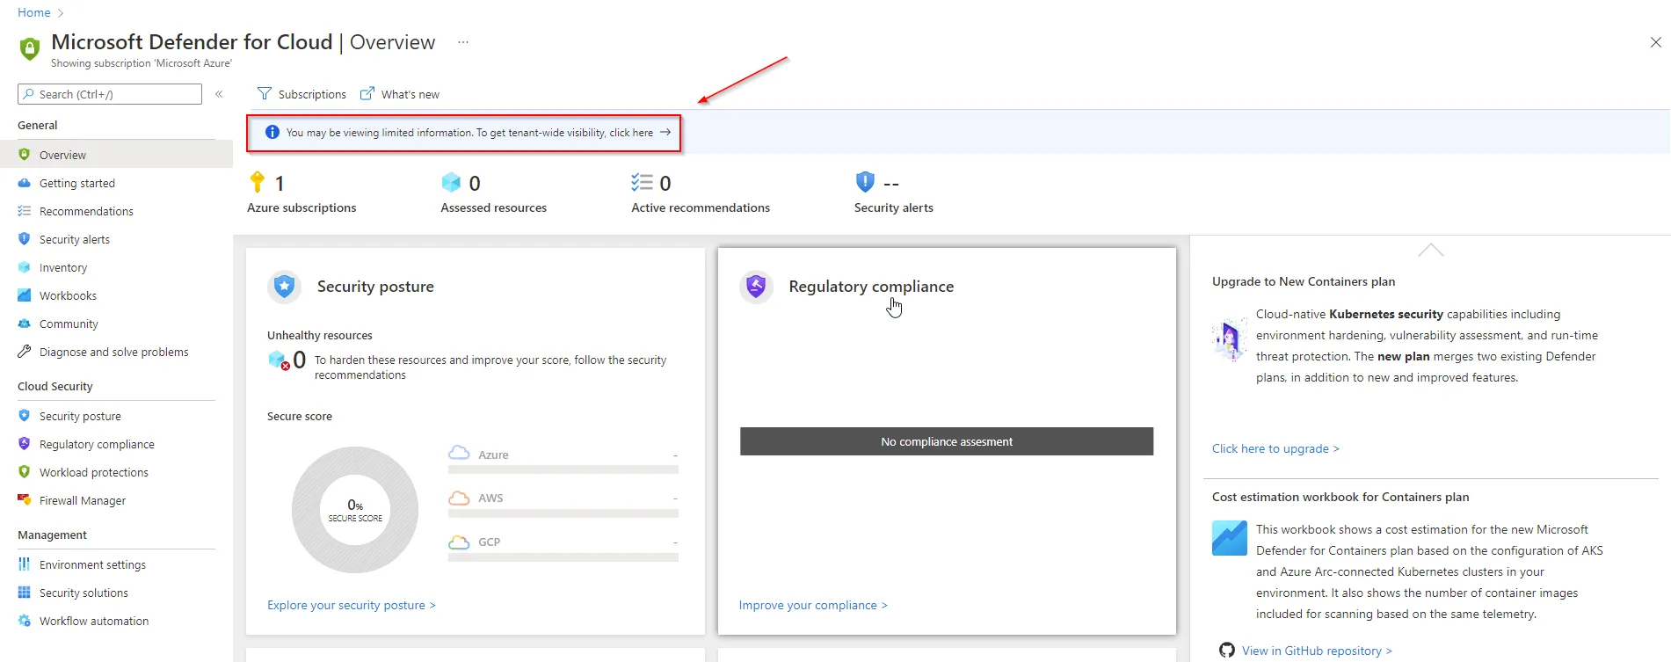
Task: Select Diagnose and solve problems
Action: click(x=116, y=352)
